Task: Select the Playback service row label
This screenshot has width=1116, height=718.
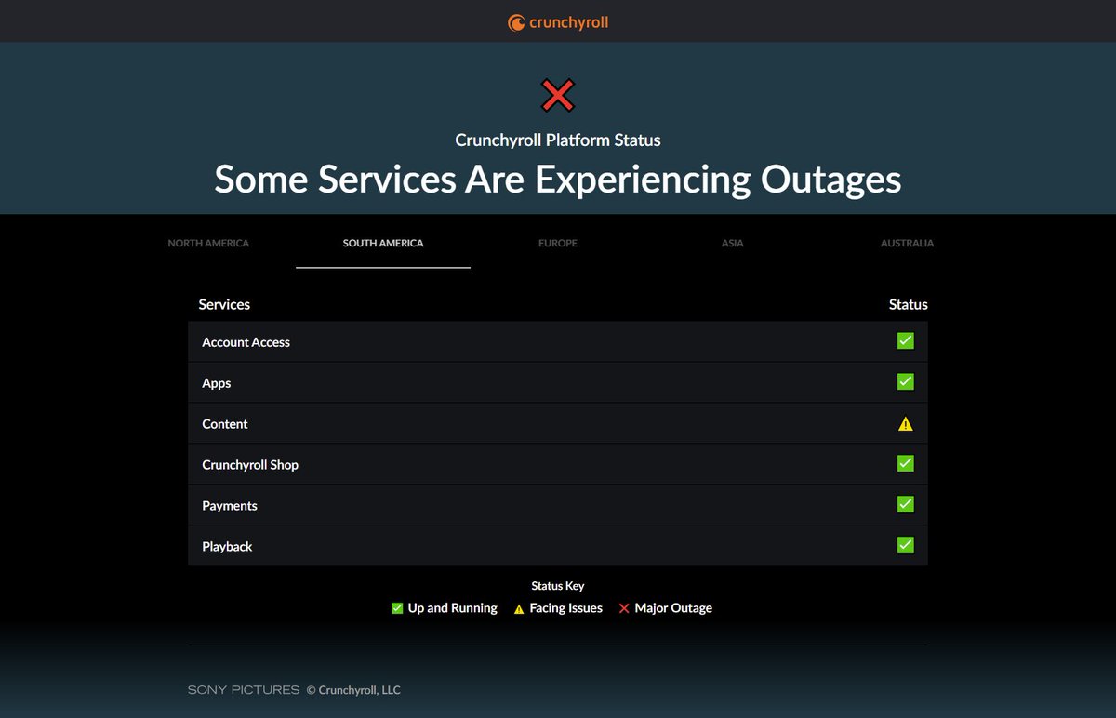Action: coord(227,547)
